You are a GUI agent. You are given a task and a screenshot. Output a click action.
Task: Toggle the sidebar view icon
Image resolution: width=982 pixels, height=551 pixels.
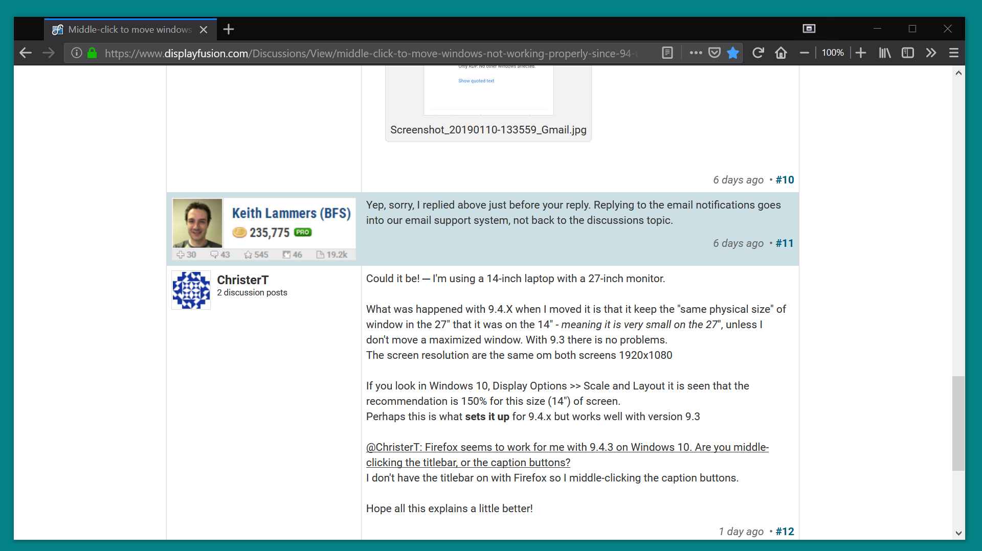[x=908, y=53]
